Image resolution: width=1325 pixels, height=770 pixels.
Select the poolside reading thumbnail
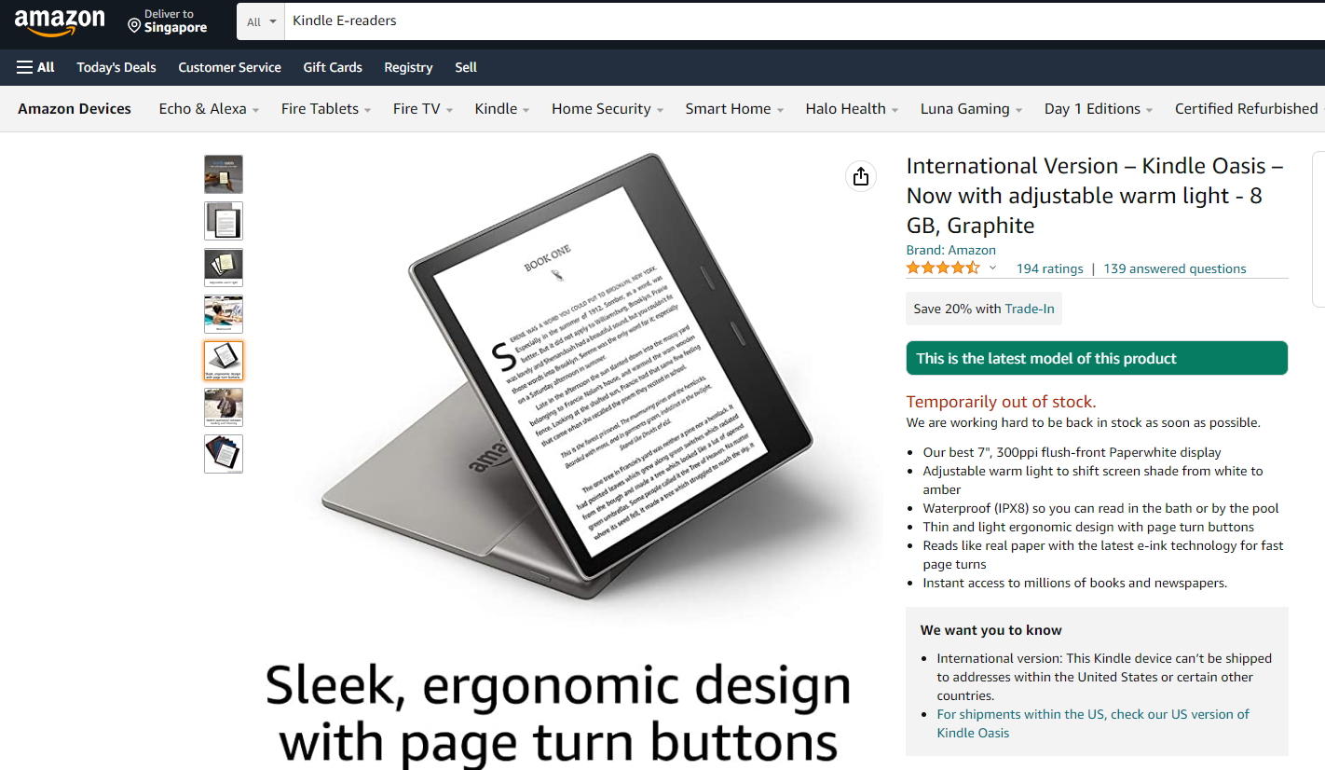[224, 314]
